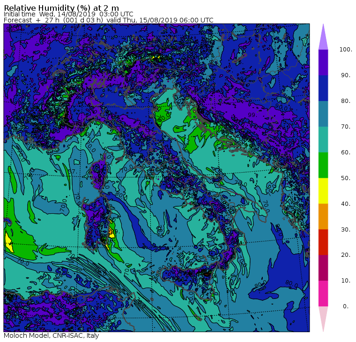Click the '10.' legend label
Screen dimensions: 356x342
(x=346, y=281)
